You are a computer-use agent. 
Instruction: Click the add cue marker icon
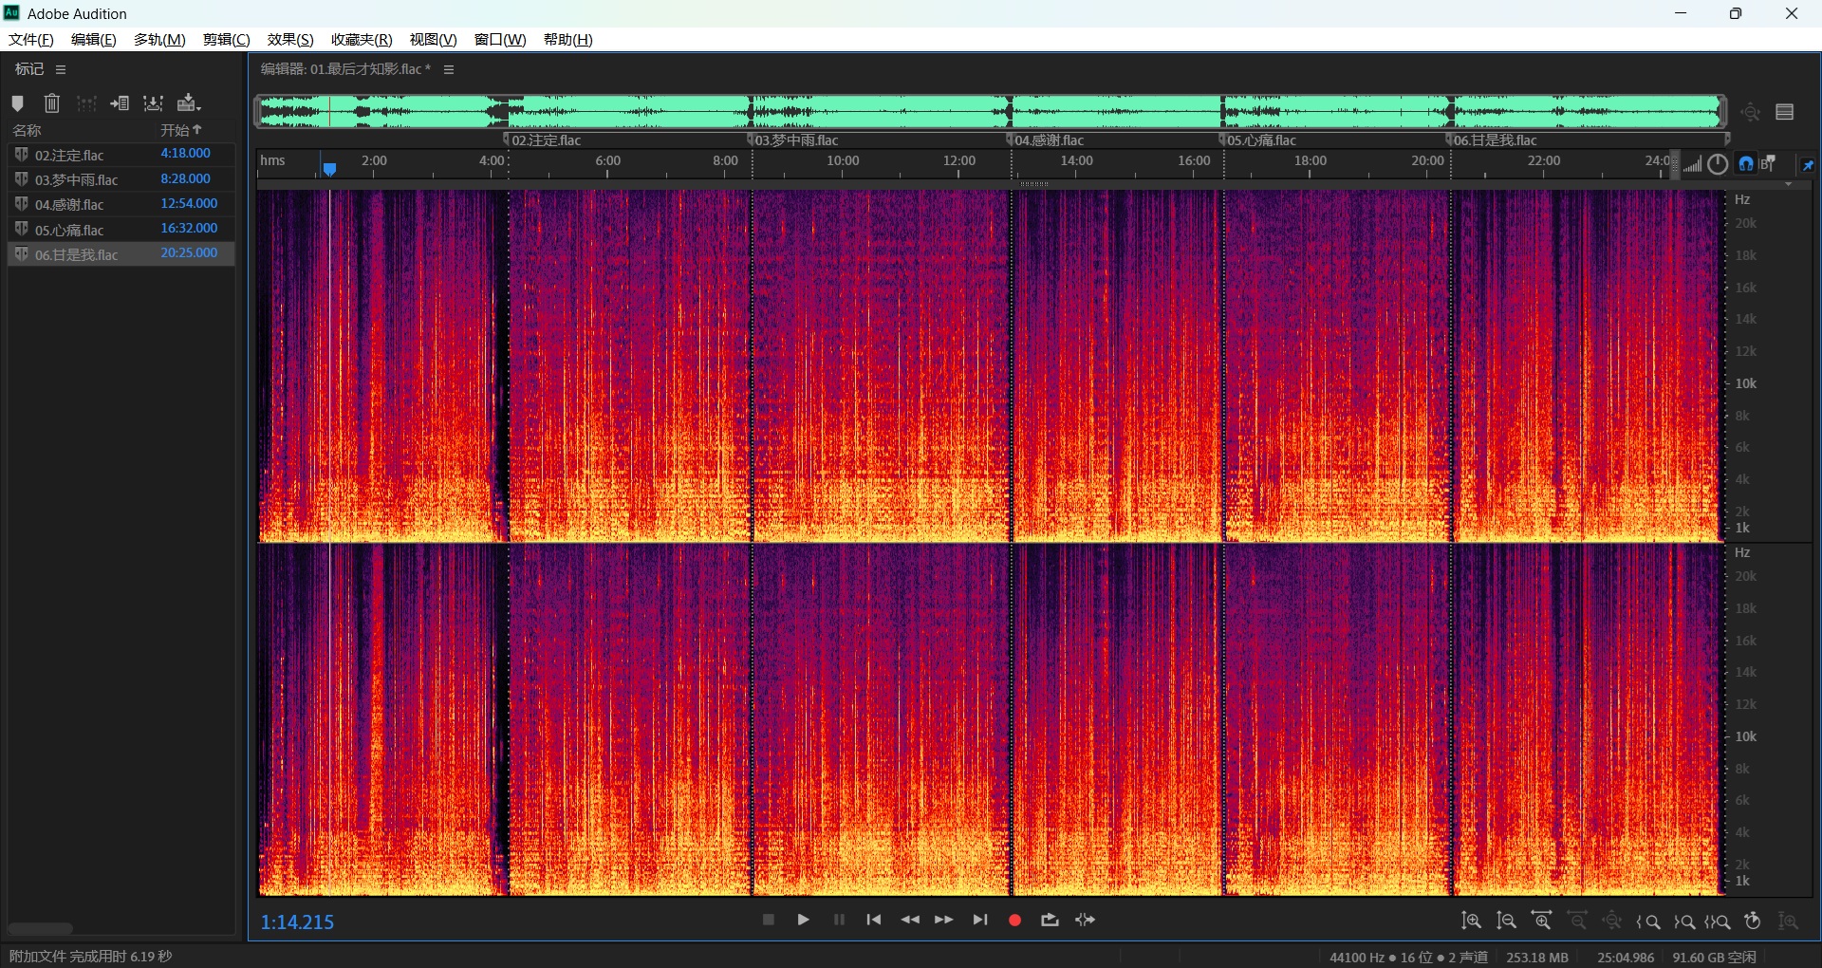tap(17, 103)
